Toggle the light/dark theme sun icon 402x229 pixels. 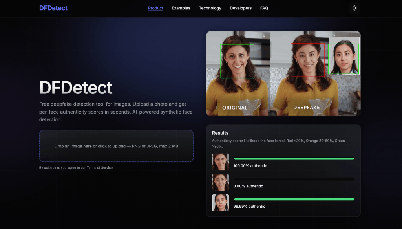pyautogui.click(x=354, y=8)
